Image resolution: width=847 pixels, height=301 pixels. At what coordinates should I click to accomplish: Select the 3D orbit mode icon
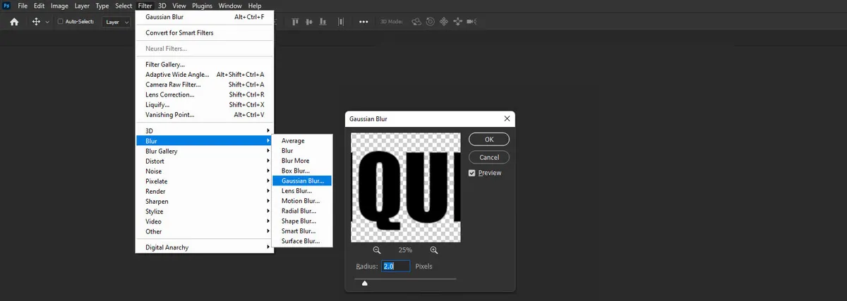click(416, 22)
